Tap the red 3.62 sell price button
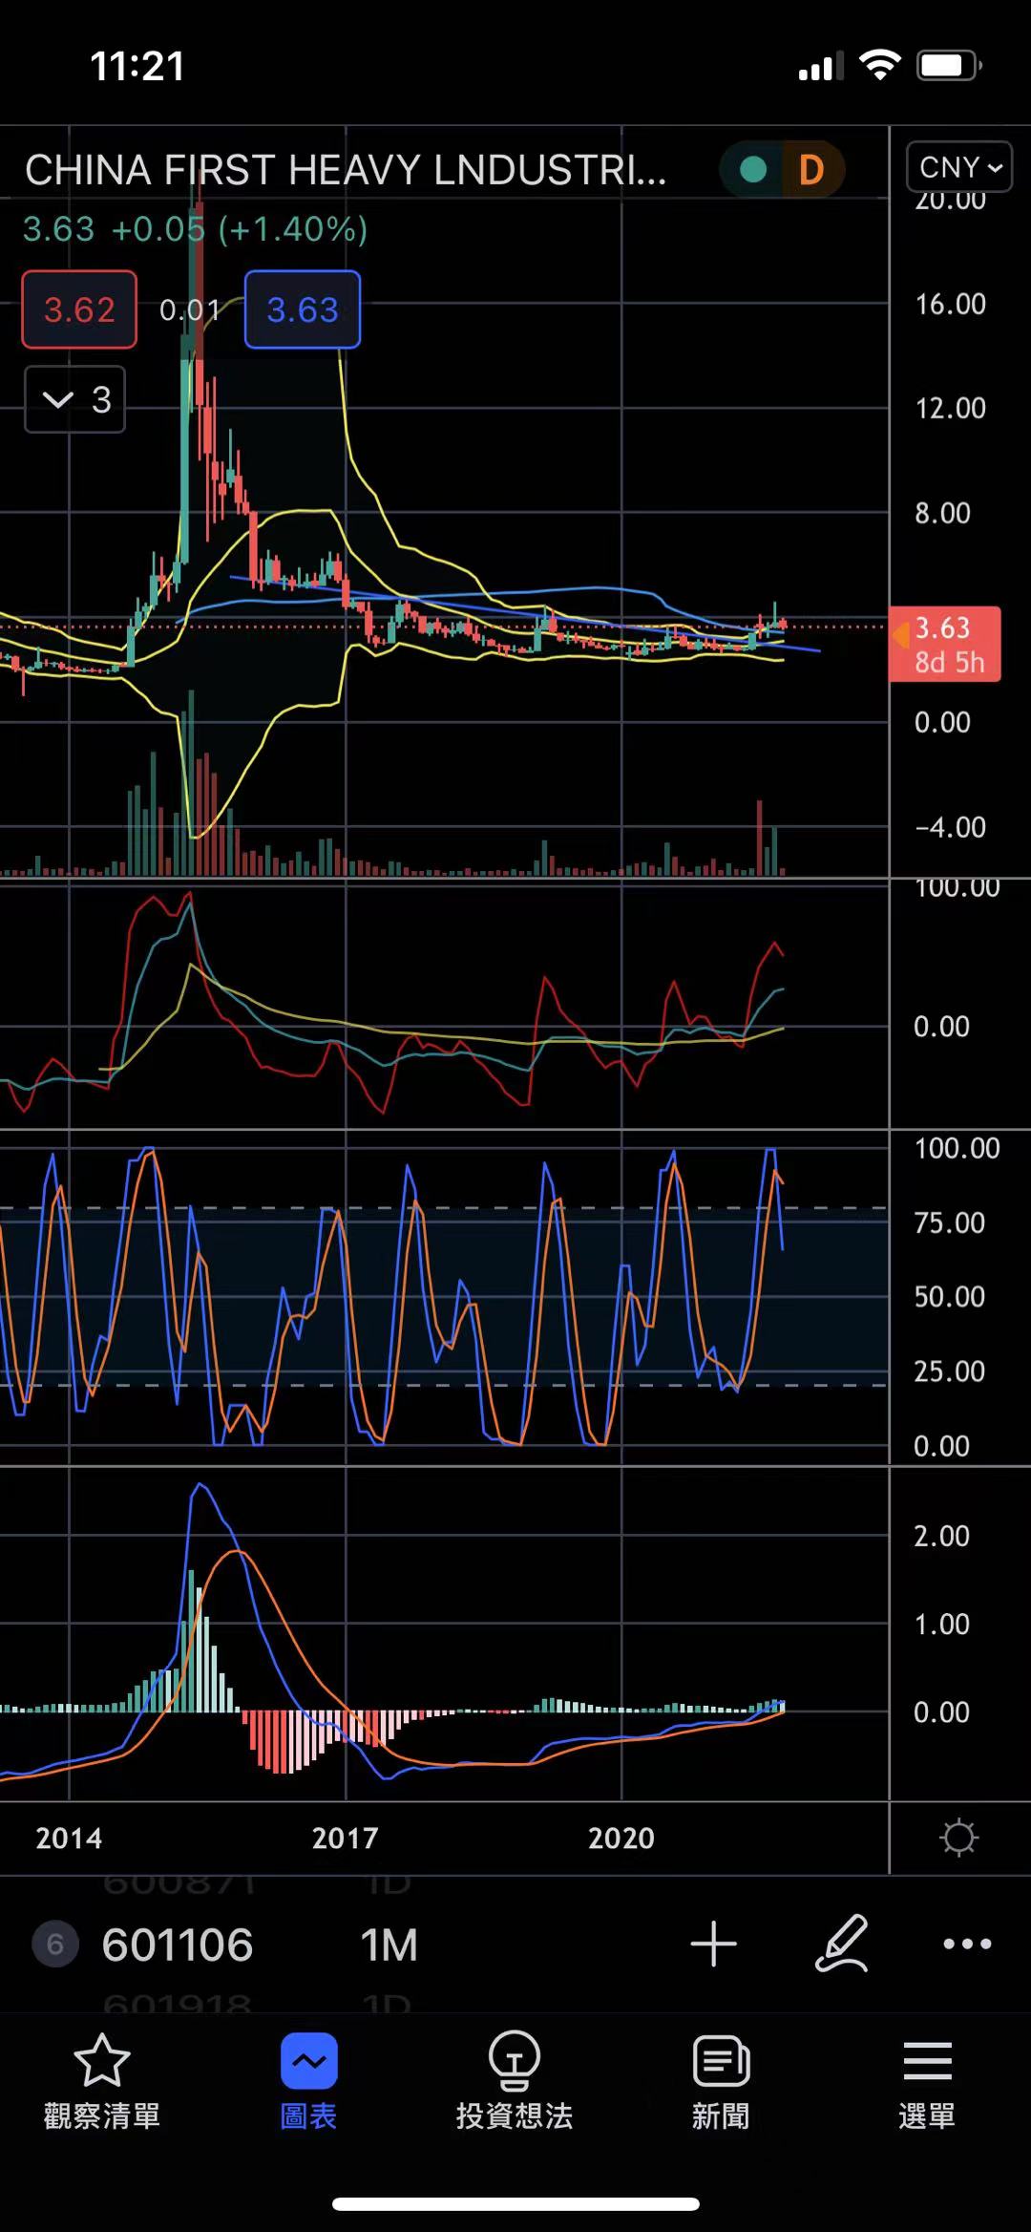The width and height of the screenshot is (1031, 2232). tap(79, 309)
